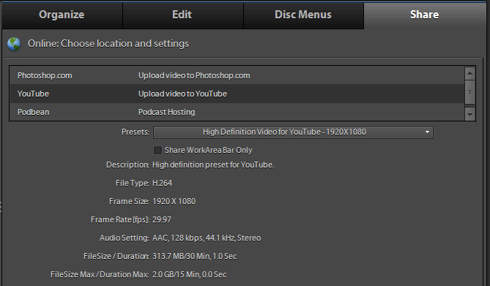Click the Frame Rate value 29.97

coord(162,219)
